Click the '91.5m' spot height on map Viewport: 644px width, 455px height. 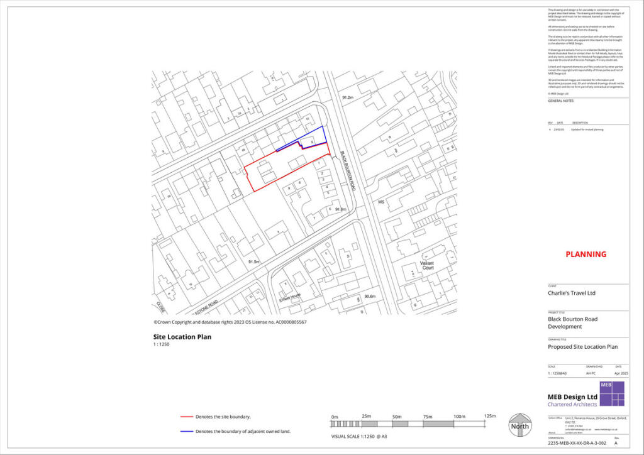[254, 262]
